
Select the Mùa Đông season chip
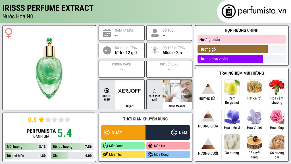(x=168, y=154)
